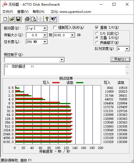Expand the 队列深度(Q) dropdown

[127, 49]
